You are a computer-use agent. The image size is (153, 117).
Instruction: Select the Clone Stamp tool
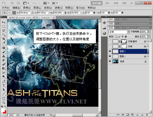4,56
